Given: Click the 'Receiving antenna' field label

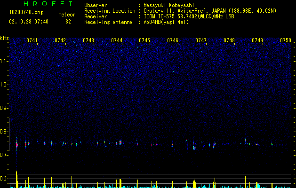Looking at the screenshot, I should coord(108,22).
